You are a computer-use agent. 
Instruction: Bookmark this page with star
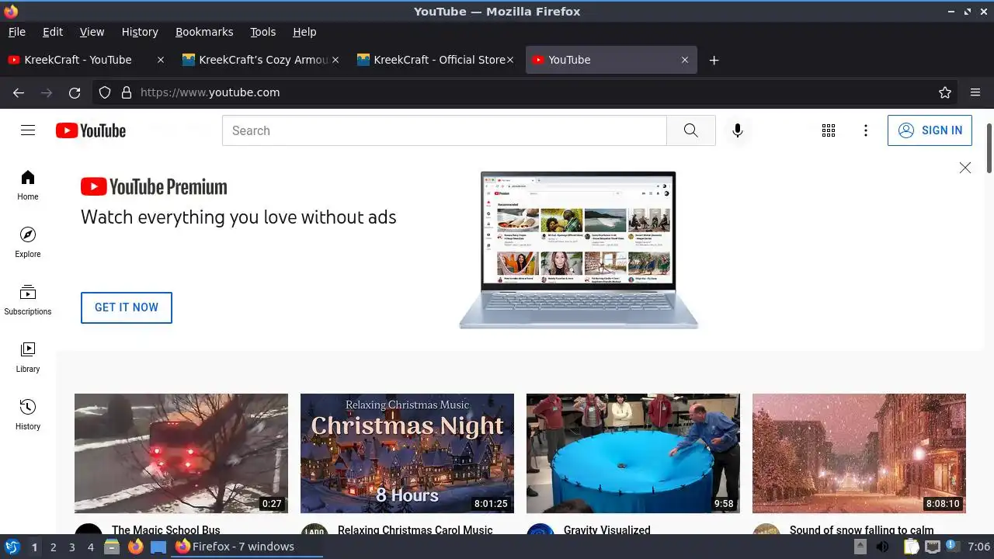pos(945,92)
